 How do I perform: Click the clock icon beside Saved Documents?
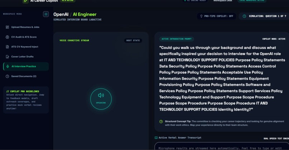(x=8, y=76)
